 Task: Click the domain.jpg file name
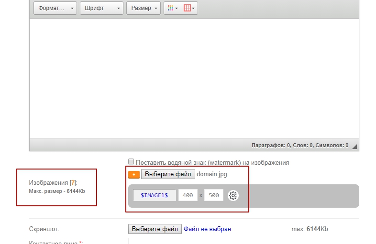click(x=212, y=174)
